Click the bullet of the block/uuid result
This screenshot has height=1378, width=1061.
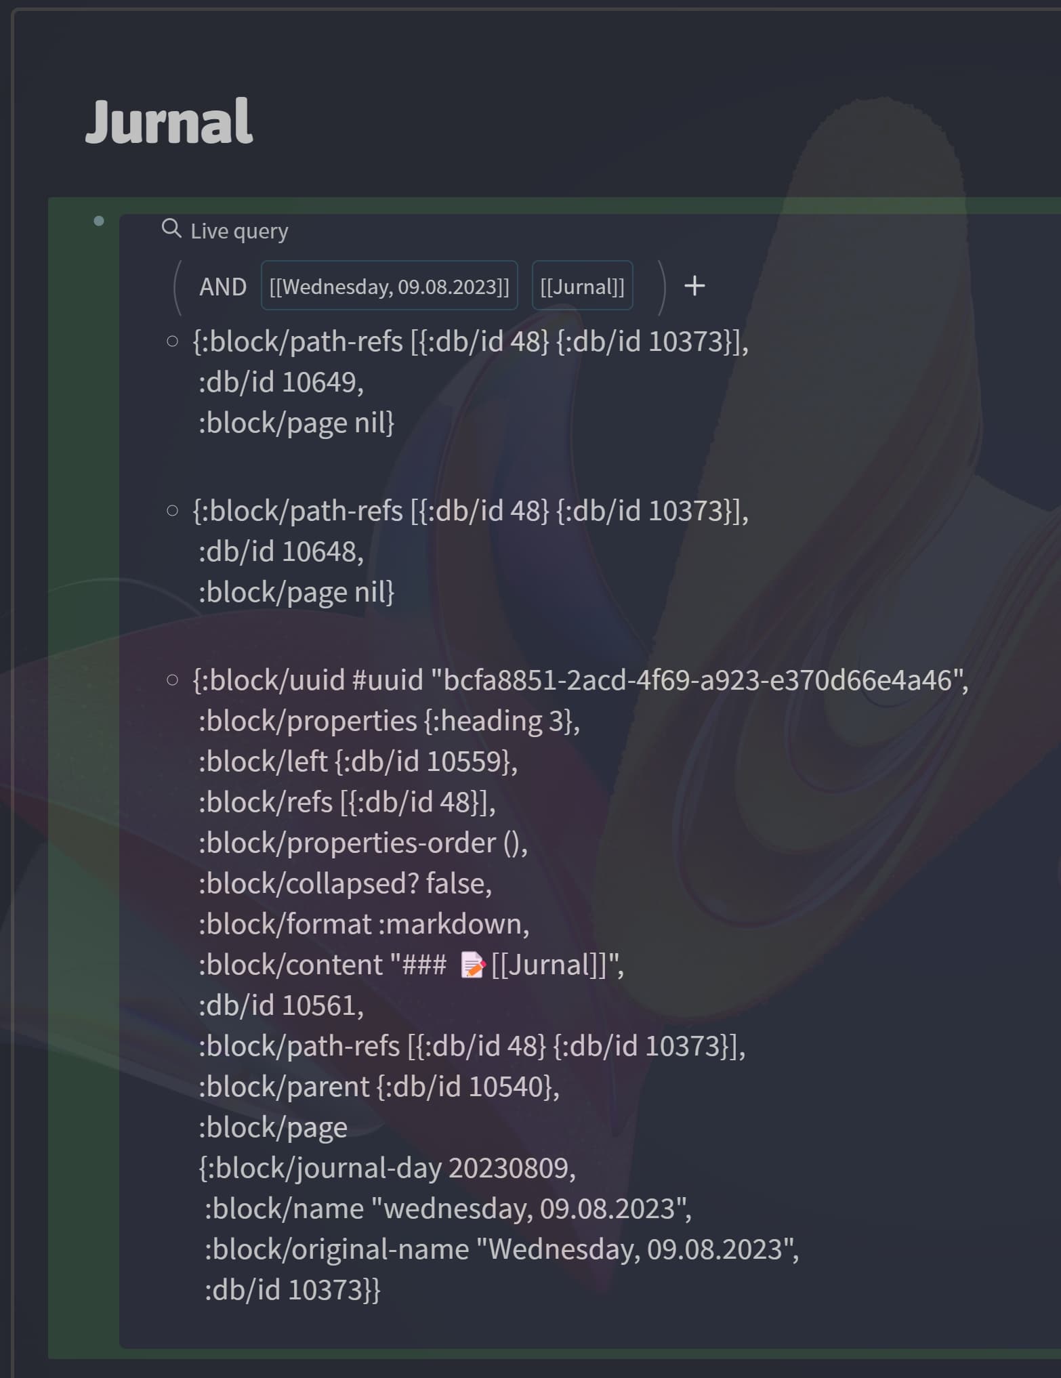pos(172,680)
